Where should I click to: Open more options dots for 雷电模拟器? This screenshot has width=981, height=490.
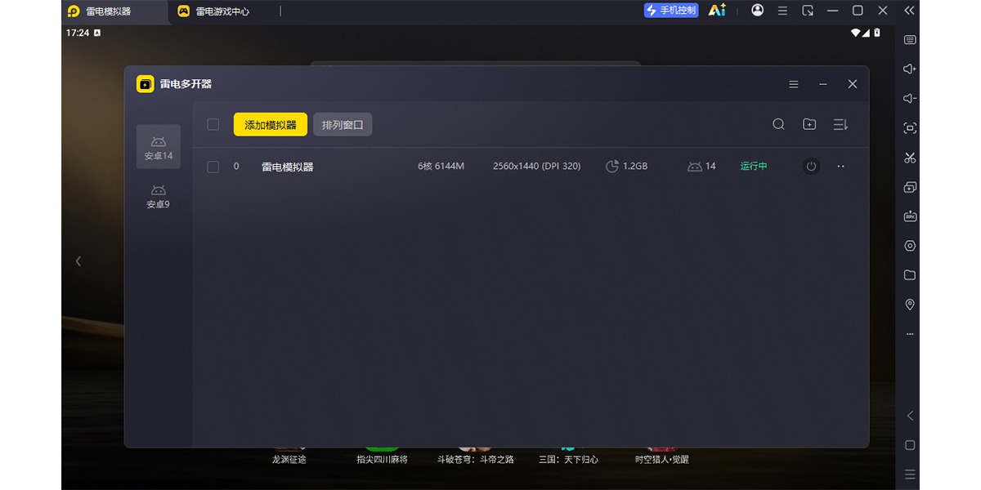click(x=841, y=167)
